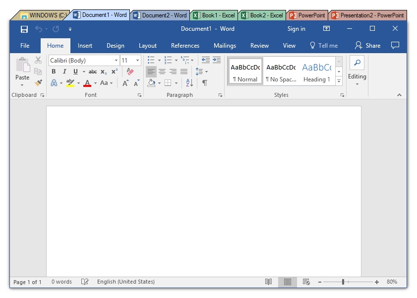Apply the Normal style

tap(245, 71)
